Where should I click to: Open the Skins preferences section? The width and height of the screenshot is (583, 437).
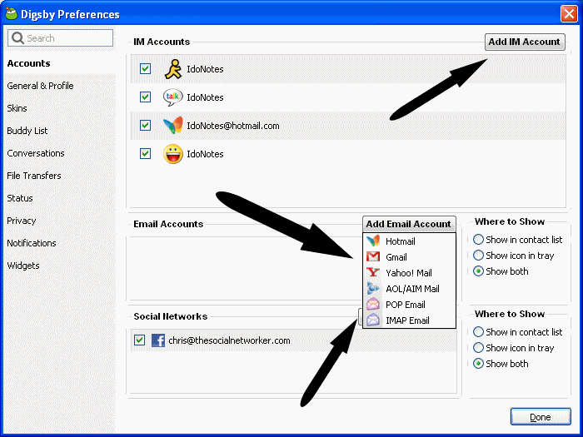pyautogui.click(x=17, y=108)
